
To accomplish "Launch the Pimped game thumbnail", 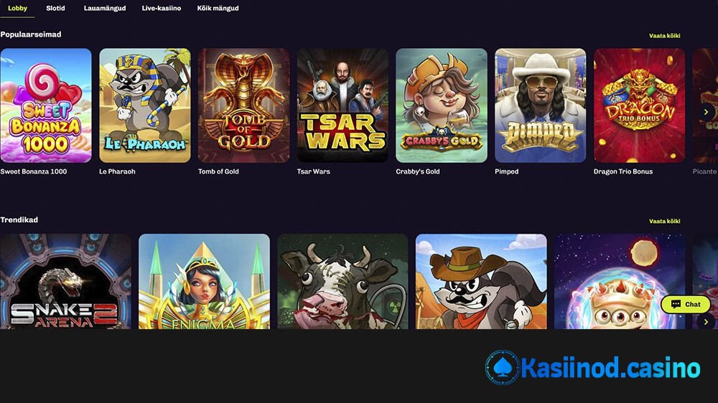I will tap(541, 105).
